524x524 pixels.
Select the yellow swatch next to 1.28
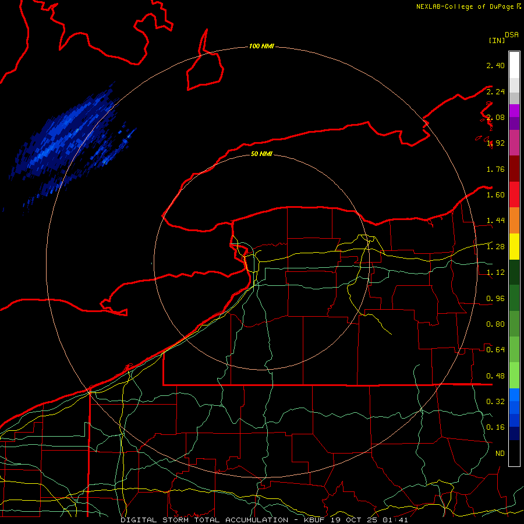point(514,246)
